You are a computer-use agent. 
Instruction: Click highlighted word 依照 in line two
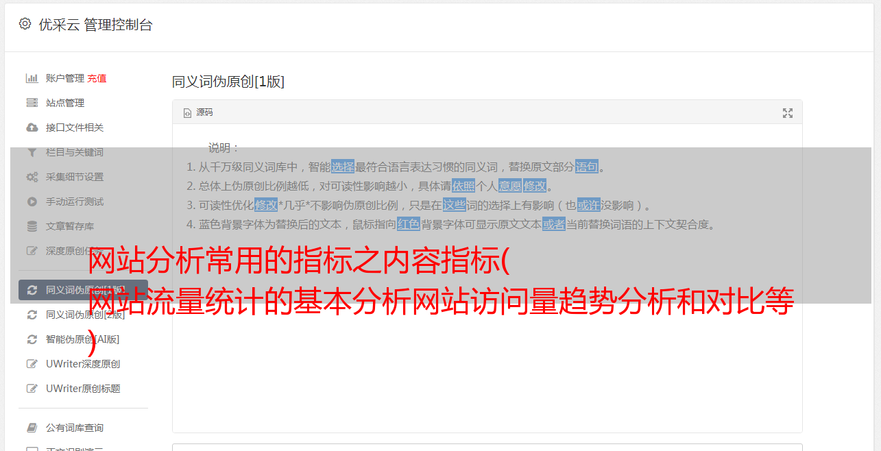pos(463,186)
